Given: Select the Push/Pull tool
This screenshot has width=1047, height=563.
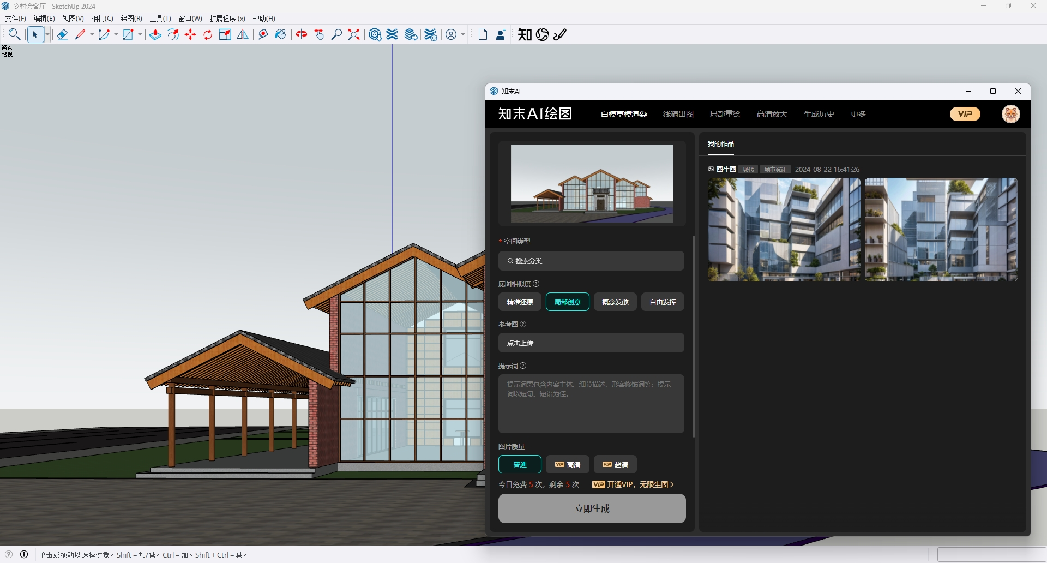Looking at the screenshot, I should tap(155, 35).
